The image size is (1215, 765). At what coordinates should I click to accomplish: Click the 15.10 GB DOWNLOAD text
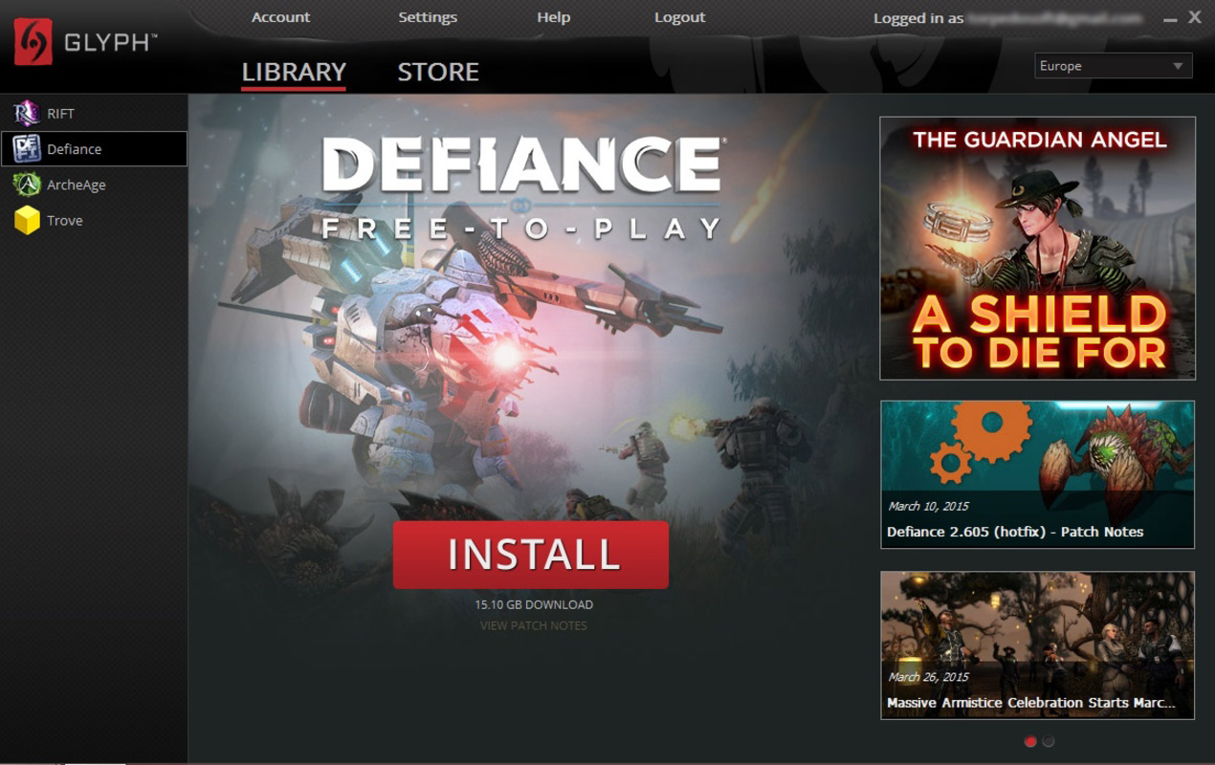534,604
